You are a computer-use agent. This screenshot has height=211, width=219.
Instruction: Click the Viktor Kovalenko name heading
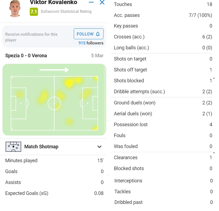click(x=54, y=3)
